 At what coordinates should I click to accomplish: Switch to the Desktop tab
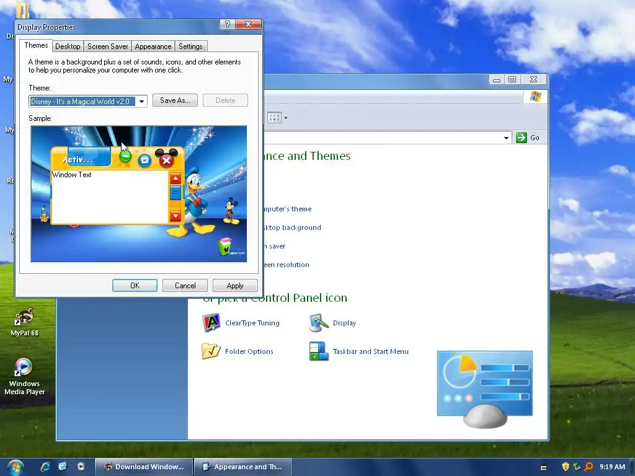68,46
